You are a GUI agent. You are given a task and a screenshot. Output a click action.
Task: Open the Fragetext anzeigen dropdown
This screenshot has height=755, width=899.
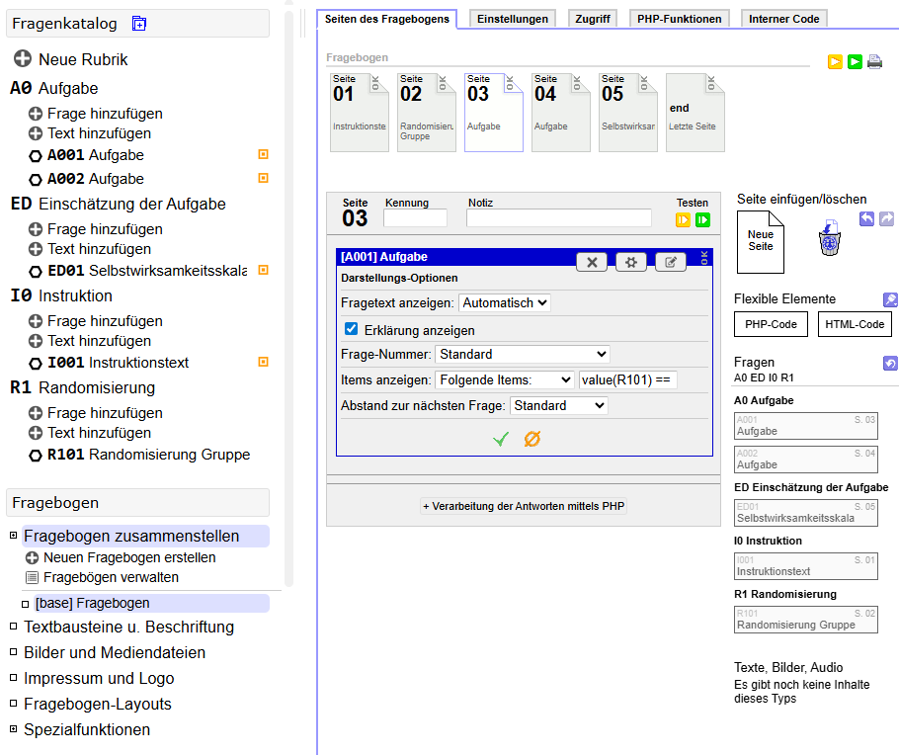(505, 303)
